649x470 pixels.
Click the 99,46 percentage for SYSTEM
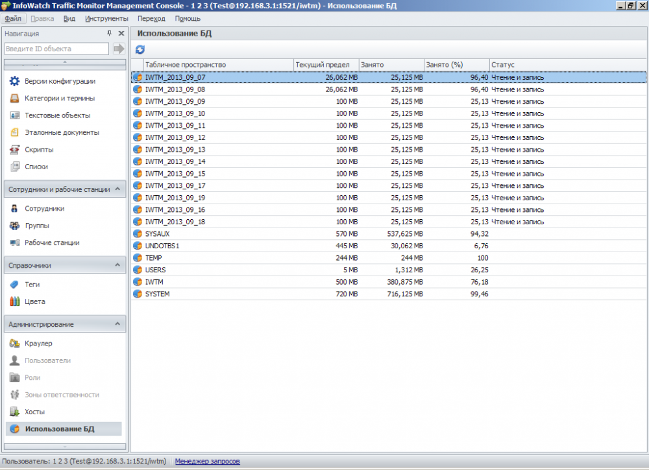[480, 294]
